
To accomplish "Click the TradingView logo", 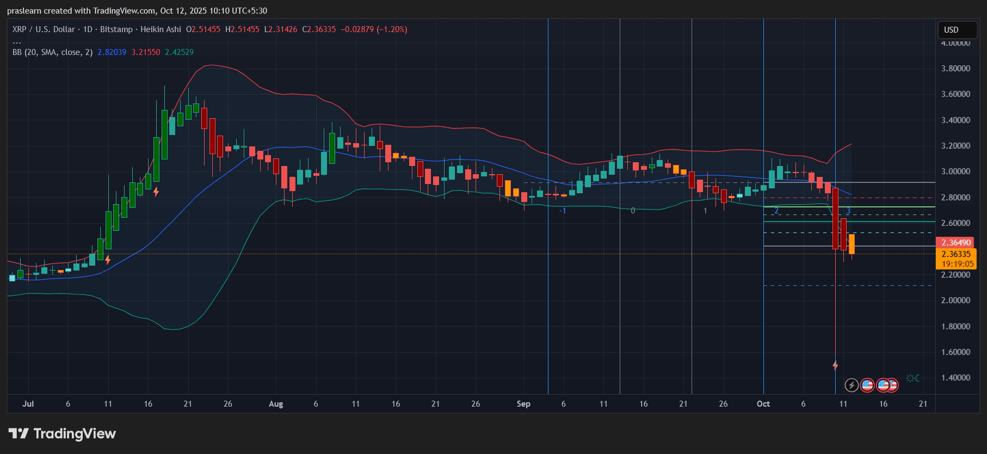I will coord(18,433).
